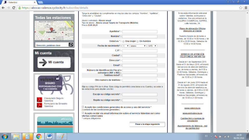249x140 pixels.
Task: Open the birth year dropdown showing 1970
Action: click(x=152, y=46)
